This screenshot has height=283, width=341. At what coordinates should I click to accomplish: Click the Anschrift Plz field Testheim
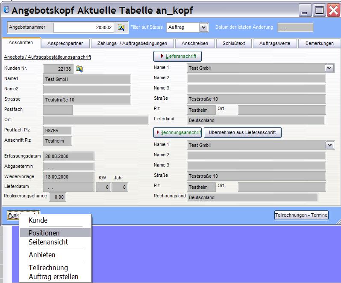click(x=58, y=141)
